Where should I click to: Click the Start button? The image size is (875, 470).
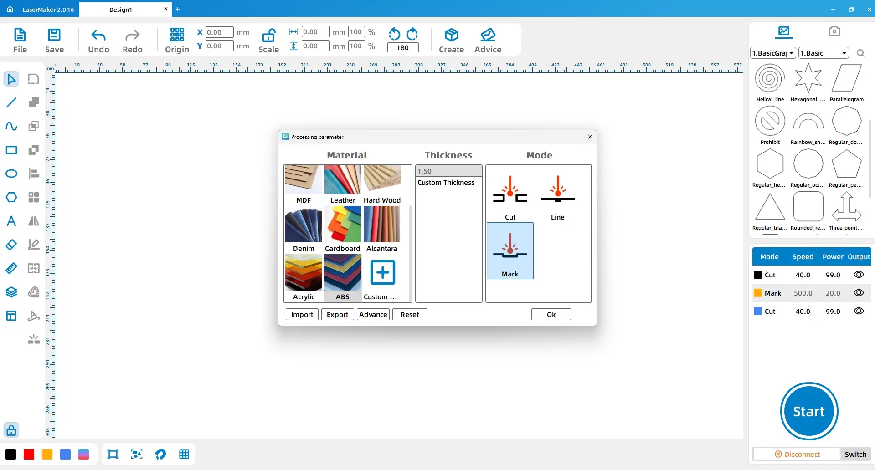point(809,411)
